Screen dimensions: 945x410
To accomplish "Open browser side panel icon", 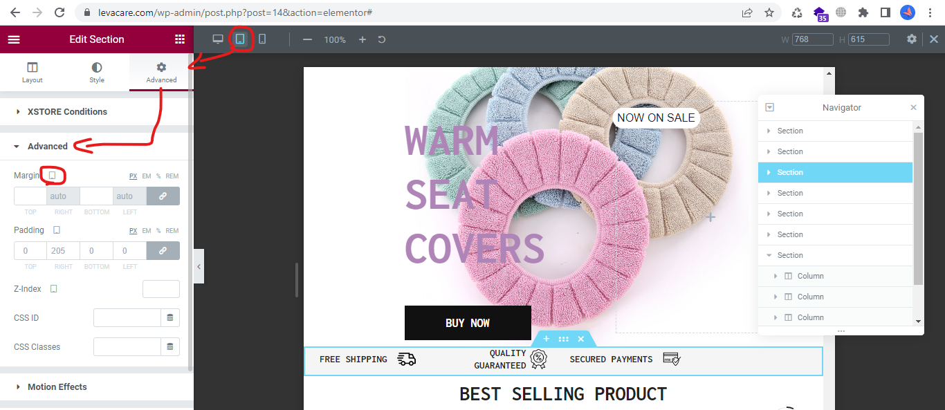I will click(885, 12).
